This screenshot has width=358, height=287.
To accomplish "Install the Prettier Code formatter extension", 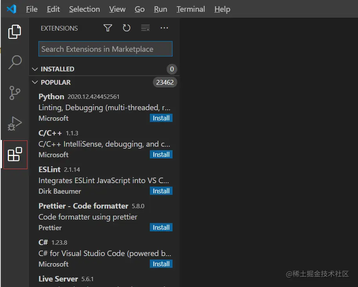I will coord(161,227).
